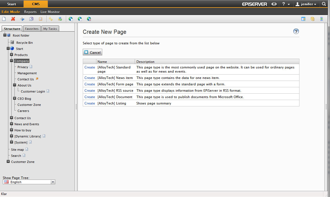Open the Show Page Tree language dropdown
This screenshot has width=330, height=197.
tap(53, 182)
